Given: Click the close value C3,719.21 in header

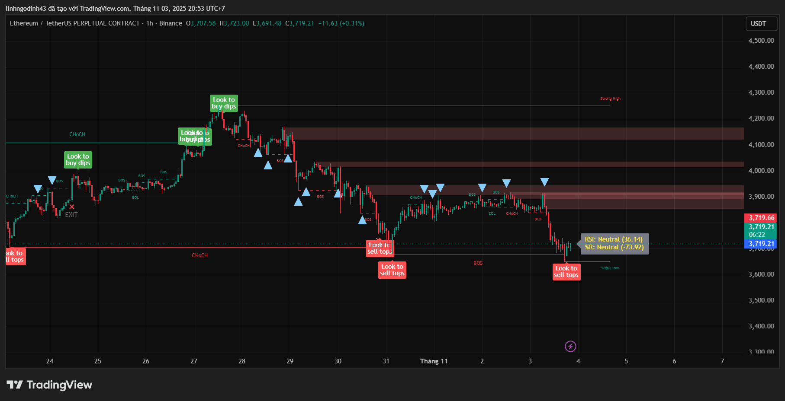Looking at the screenshot, I should pos(299,23).
